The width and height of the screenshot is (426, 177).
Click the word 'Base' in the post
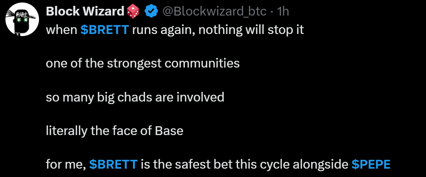tap(169, 131)
